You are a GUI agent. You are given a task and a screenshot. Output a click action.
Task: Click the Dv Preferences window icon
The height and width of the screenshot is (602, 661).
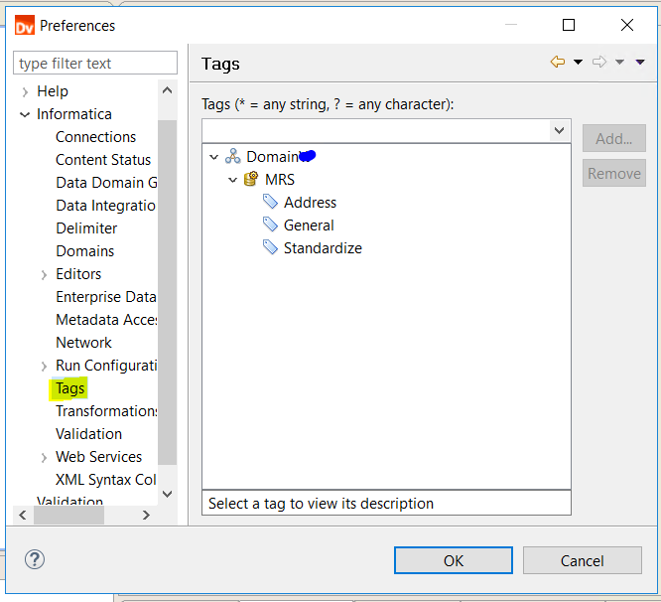click(x=25, y=25)
